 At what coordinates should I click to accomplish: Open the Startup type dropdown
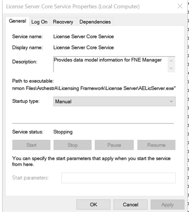pos(114,102)
